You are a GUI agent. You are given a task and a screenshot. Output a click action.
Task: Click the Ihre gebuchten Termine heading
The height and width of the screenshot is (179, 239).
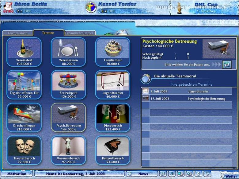pyautogui.click(x=192, y=84)
